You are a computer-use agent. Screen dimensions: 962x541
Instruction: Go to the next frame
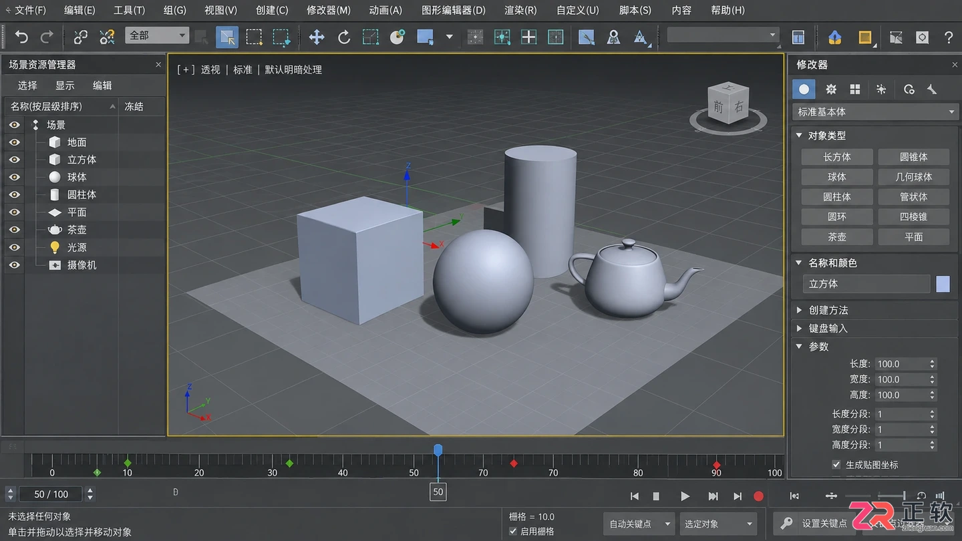coord(713,496)
